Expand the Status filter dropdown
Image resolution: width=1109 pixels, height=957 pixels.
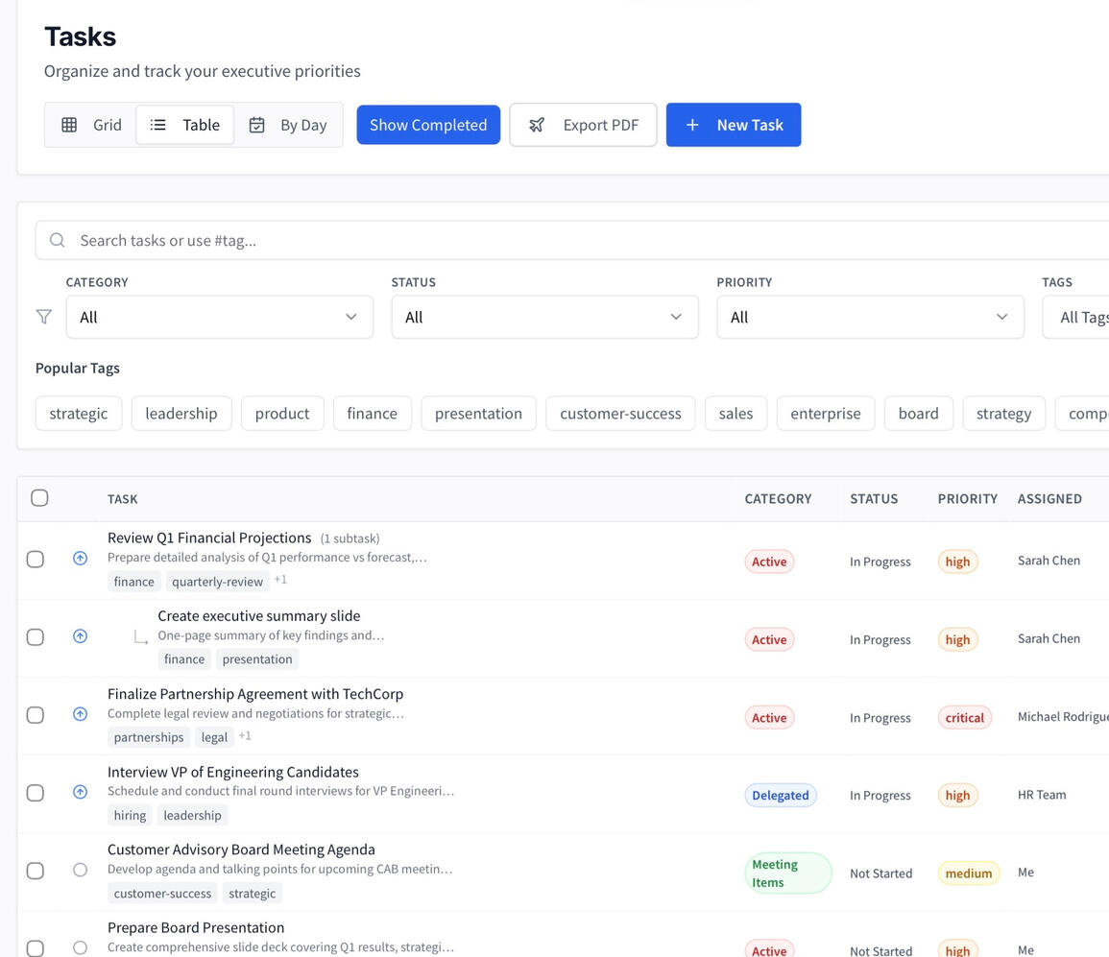point(544,317)
